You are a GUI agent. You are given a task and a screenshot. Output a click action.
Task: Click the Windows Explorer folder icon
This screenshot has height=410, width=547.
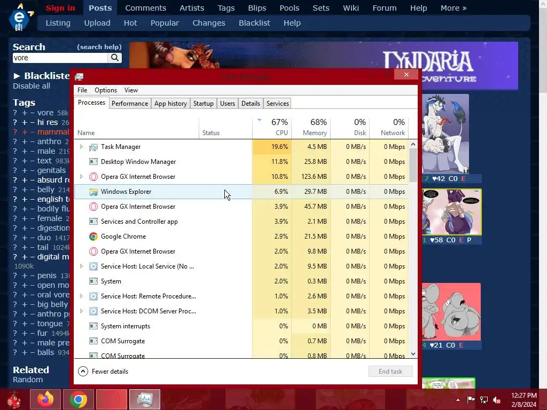point(93,192)
